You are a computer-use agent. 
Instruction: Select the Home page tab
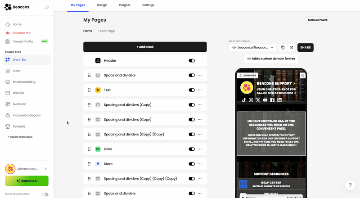pos(88,31)
